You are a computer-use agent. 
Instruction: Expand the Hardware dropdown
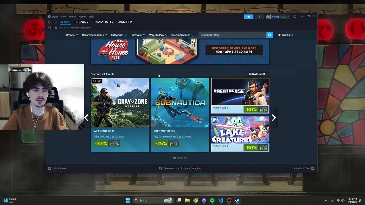click(138, 35)
